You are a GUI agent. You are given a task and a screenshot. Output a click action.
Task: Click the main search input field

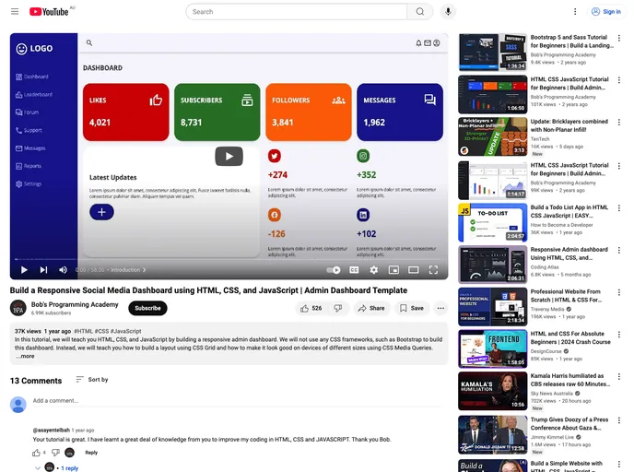coord(297,12)
